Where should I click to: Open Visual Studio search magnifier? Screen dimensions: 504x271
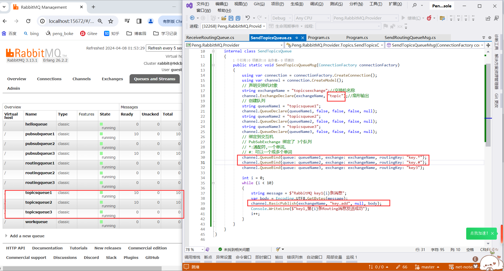point(414,5)
